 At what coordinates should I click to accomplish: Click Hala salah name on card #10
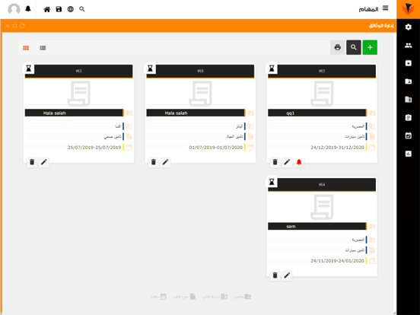[176, 113]
